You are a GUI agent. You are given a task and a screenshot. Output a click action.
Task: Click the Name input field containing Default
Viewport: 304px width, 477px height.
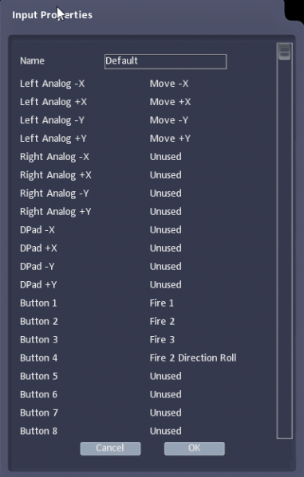(165, 61)
